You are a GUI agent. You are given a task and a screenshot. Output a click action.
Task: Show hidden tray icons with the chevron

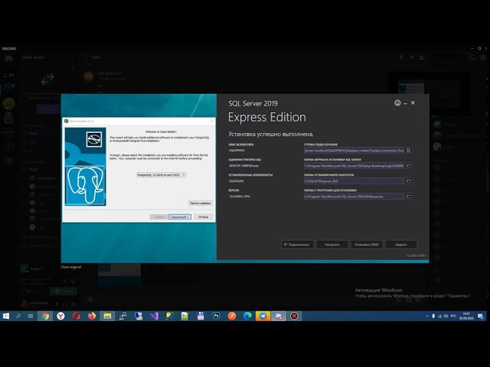pos(427,316)
